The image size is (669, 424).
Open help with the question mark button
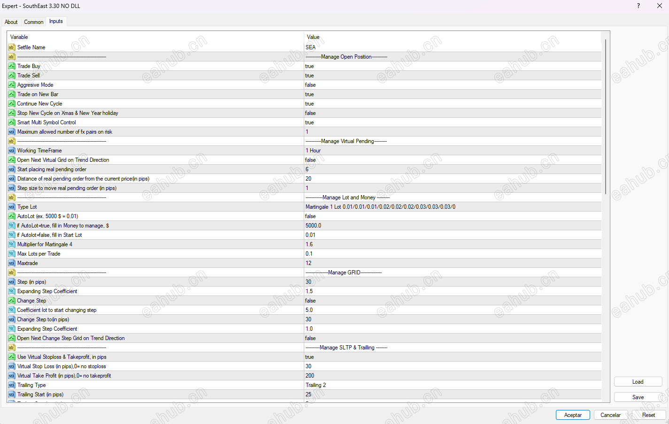(638, 6)
